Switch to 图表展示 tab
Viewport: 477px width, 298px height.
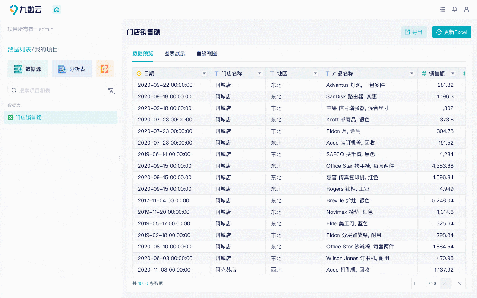click(x=175, y=53)
